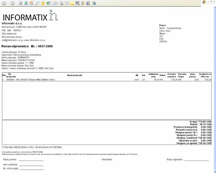
Task: Click the unit price cell 38,70
Action: click(157, 80)
